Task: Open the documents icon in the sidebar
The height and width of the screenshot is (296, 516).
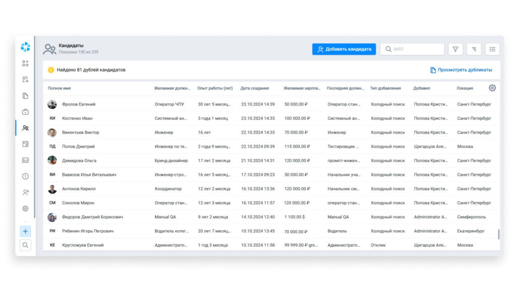Action: [25, 96]
